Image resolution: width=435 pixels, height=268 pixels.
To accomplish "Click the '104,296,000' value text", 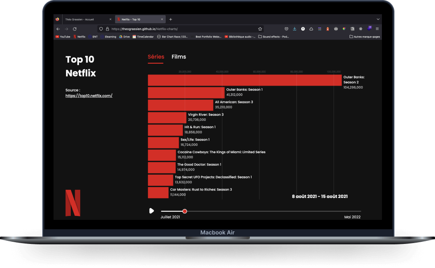I will point(353,87).
